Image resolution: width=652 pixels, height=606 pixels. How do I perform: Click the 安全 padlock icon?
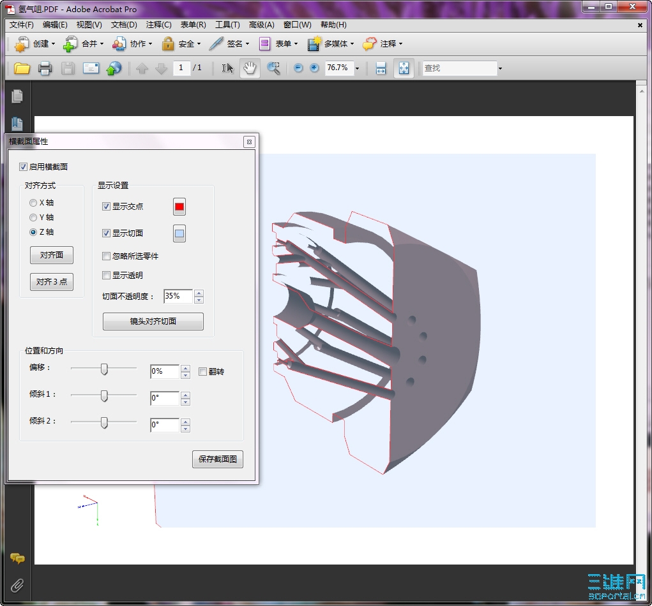click(167, 43)
